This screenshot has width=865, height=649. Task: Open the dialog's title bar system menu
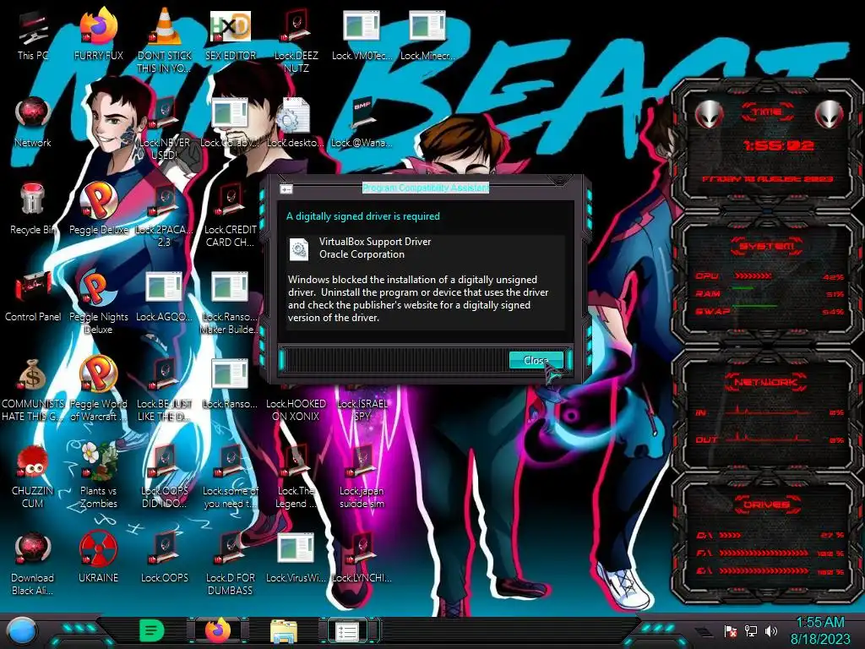286,189
